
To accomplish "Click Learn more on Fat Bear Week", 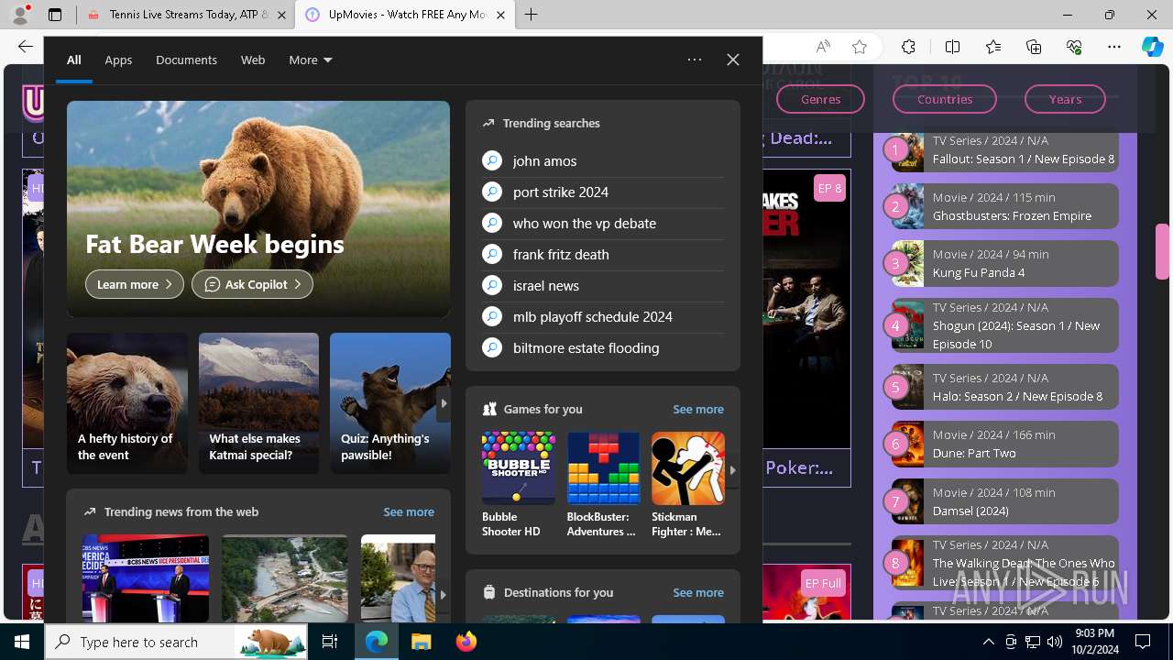I will click(x=135, y=284).
